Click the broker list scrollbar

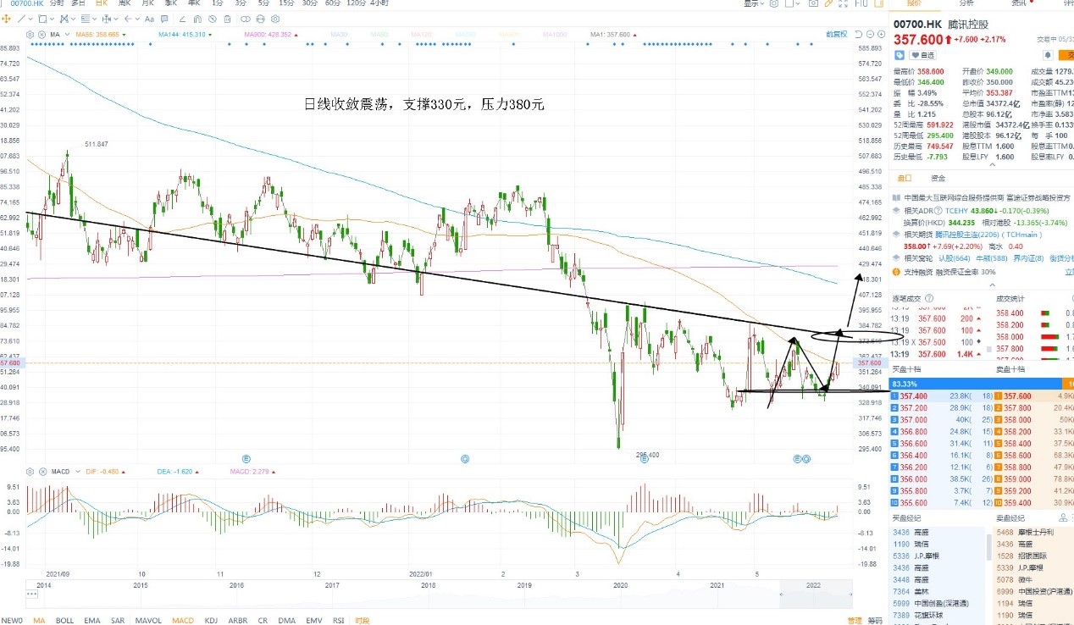(x=988, y=548)
